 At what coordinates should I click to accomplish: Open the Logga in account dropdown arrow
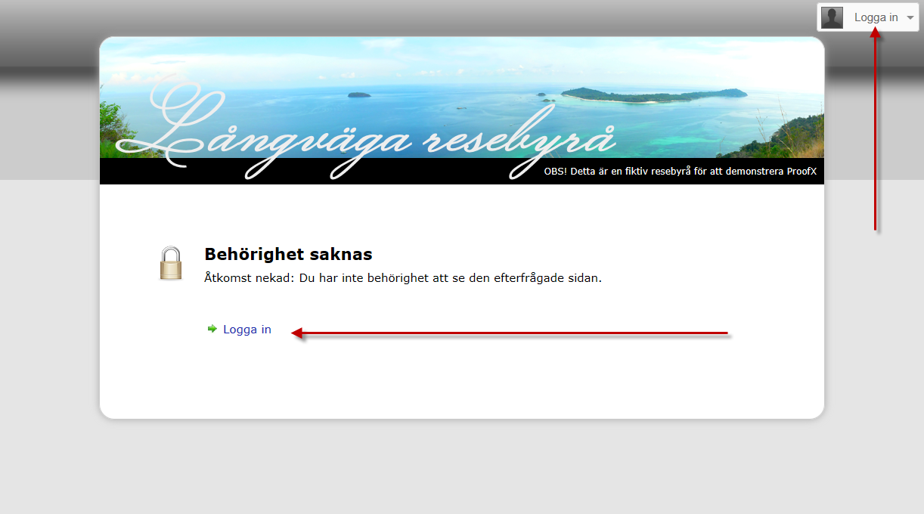coord(910,17)
